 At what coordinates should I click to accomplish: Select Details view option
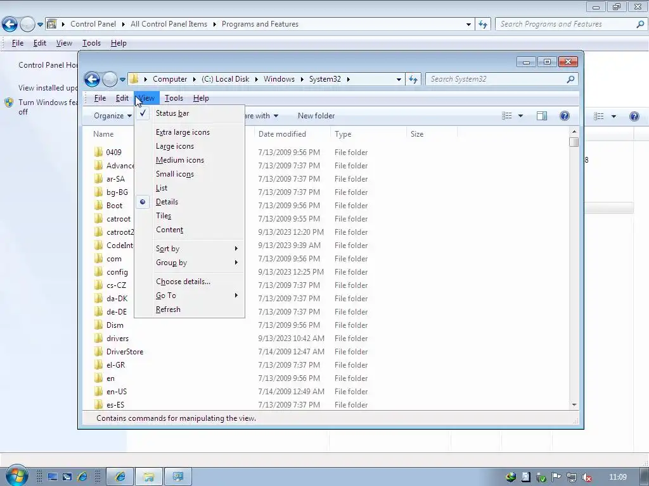click(190, 202)
